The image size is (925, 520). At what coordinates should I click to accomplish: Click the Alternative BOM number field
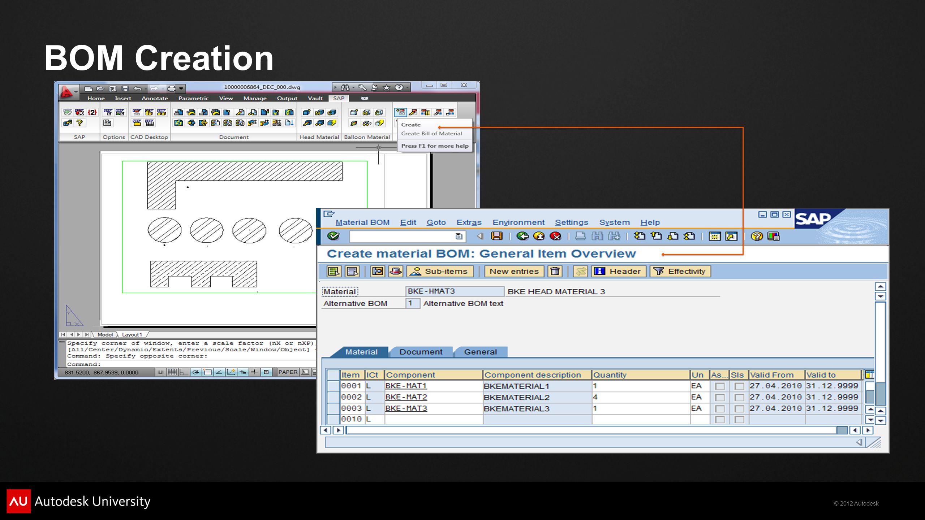point(412,303)
